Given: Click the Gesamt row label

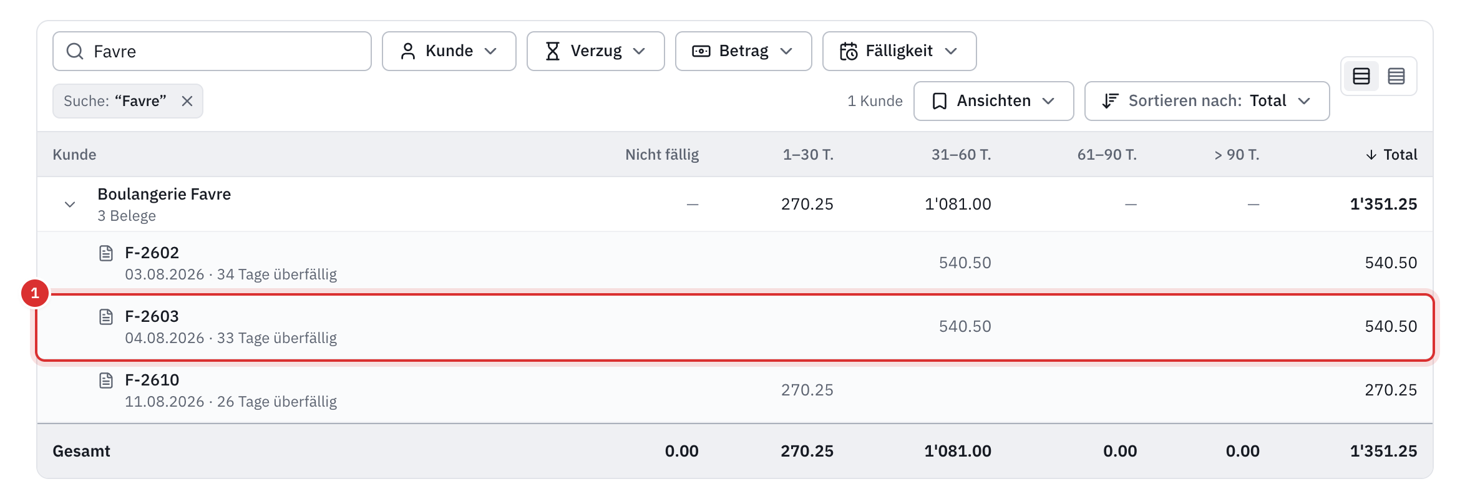Looking at the screenshot, I should click(x=81, y=451).
